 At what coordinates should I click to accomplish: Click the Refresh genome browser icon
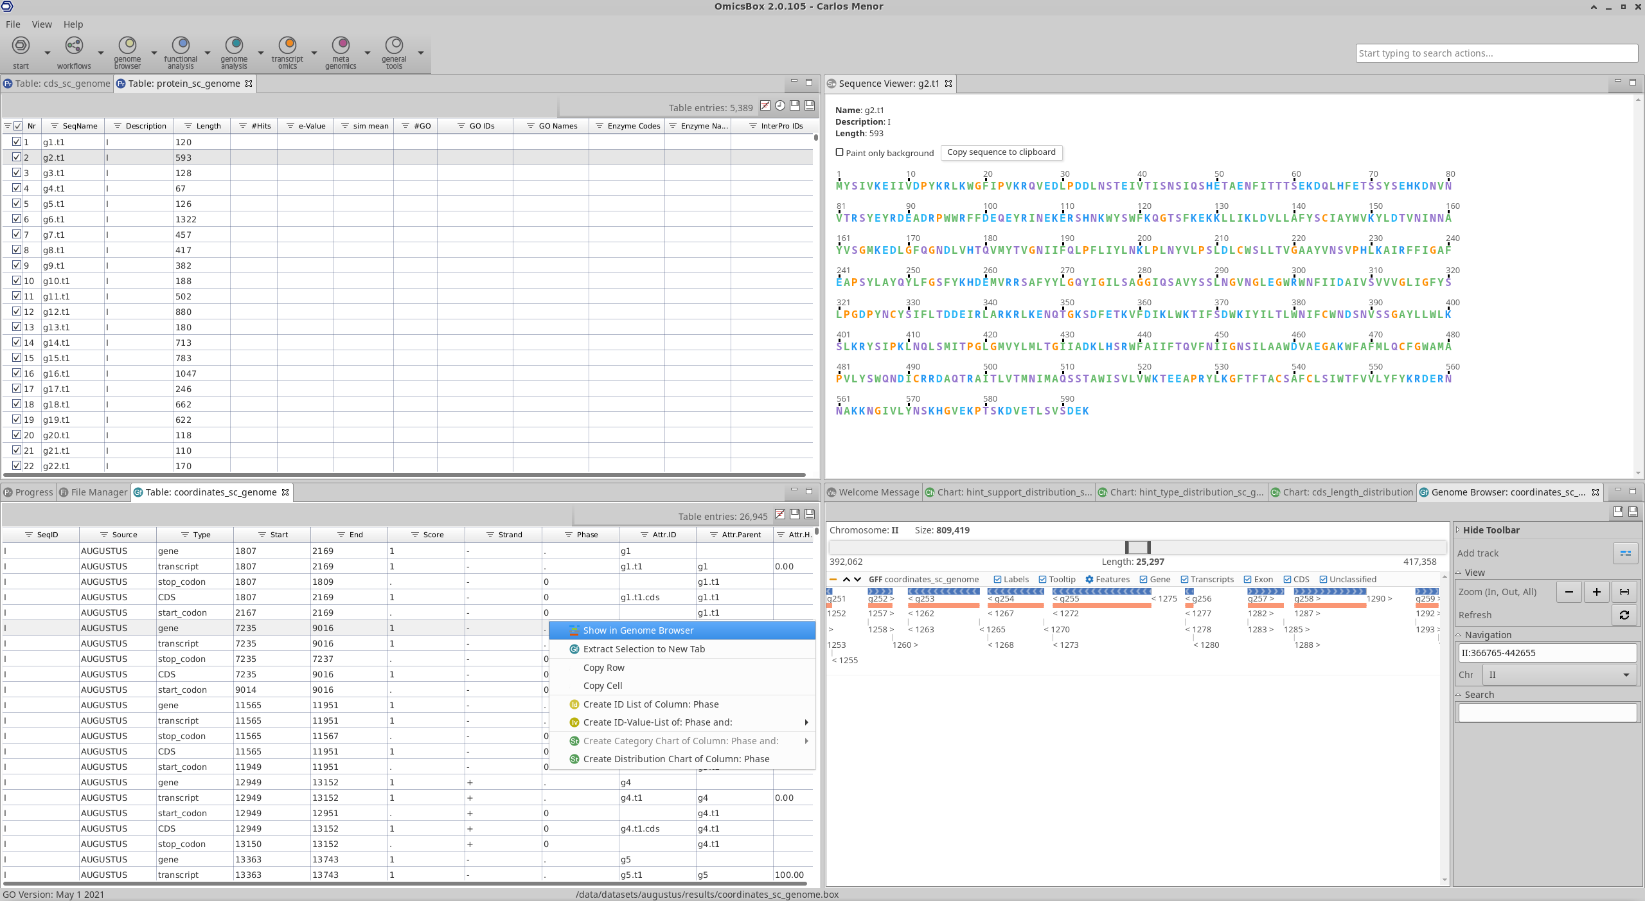tap(1624, 615)
